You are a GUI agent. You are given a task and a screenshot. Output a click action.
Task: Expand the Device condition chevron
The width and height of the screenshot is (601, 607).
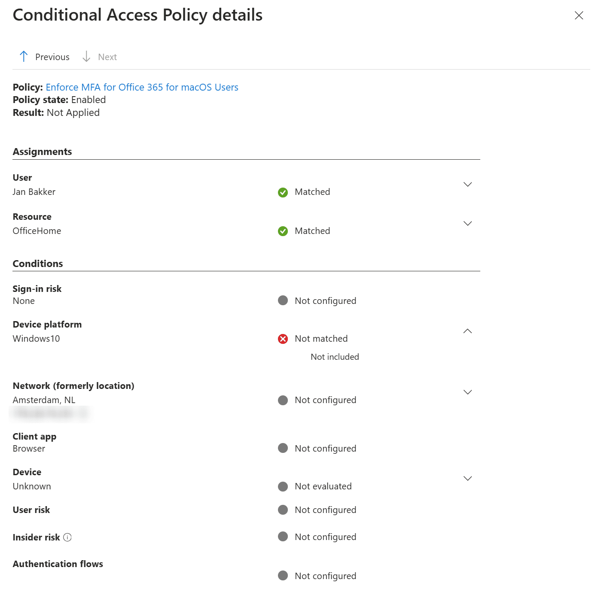click(x=467, y=478)
